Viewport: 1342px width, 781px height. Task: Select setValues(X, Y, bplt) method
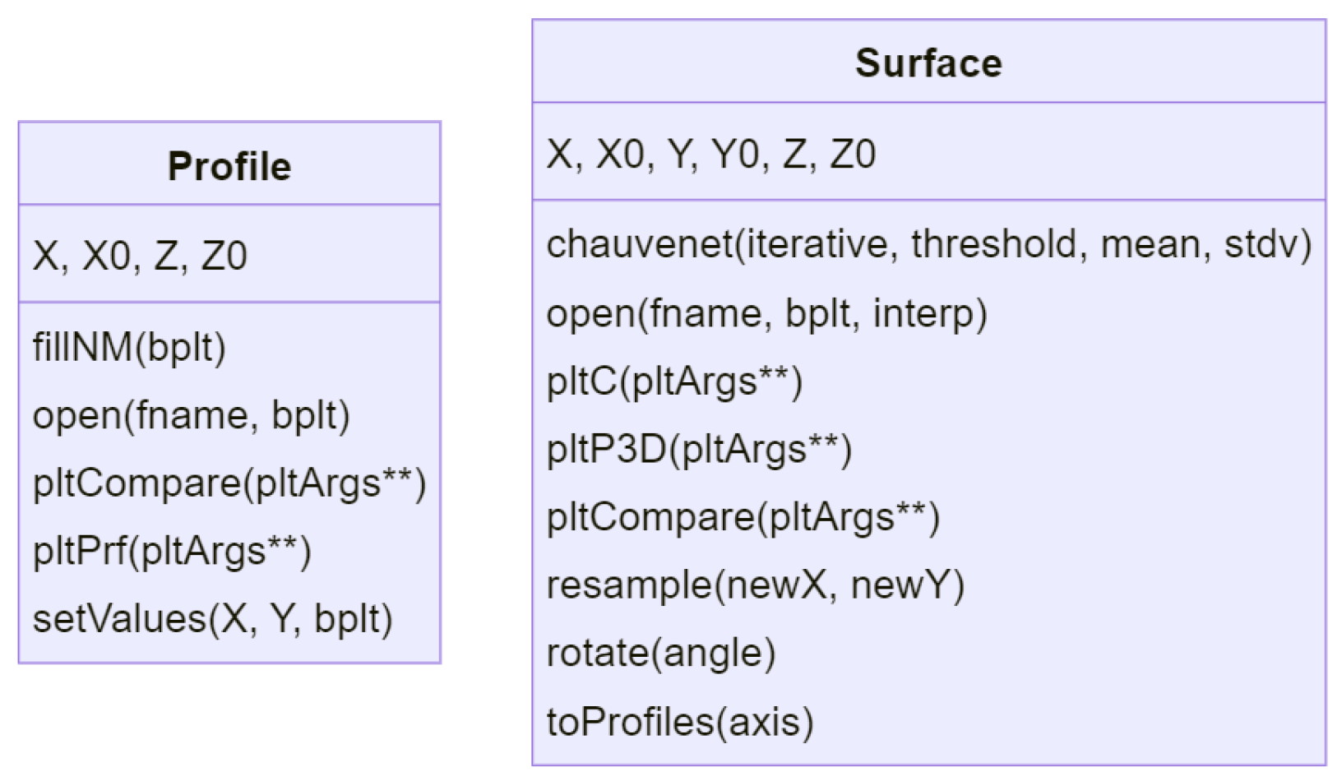point(212,619)
